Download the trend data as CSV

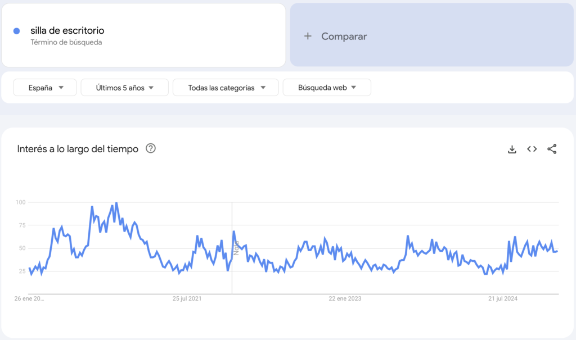click(x=512, y=149)
